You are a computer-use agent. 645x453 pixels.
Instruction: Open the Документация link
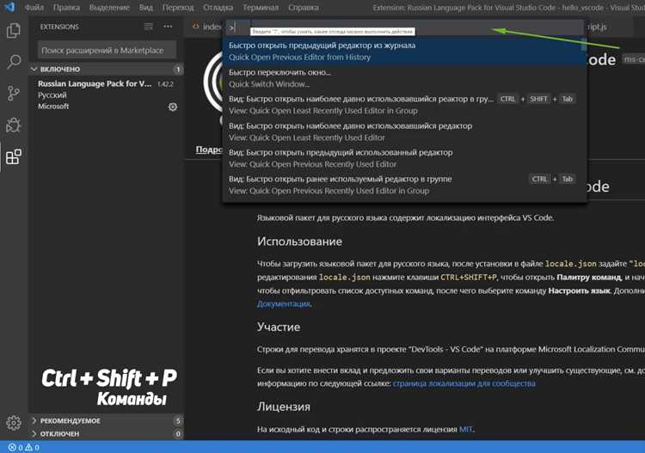[x=284, y=303]
